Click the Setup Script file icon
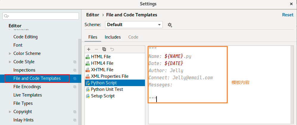The image size is (297, 125). click(88, 96)
